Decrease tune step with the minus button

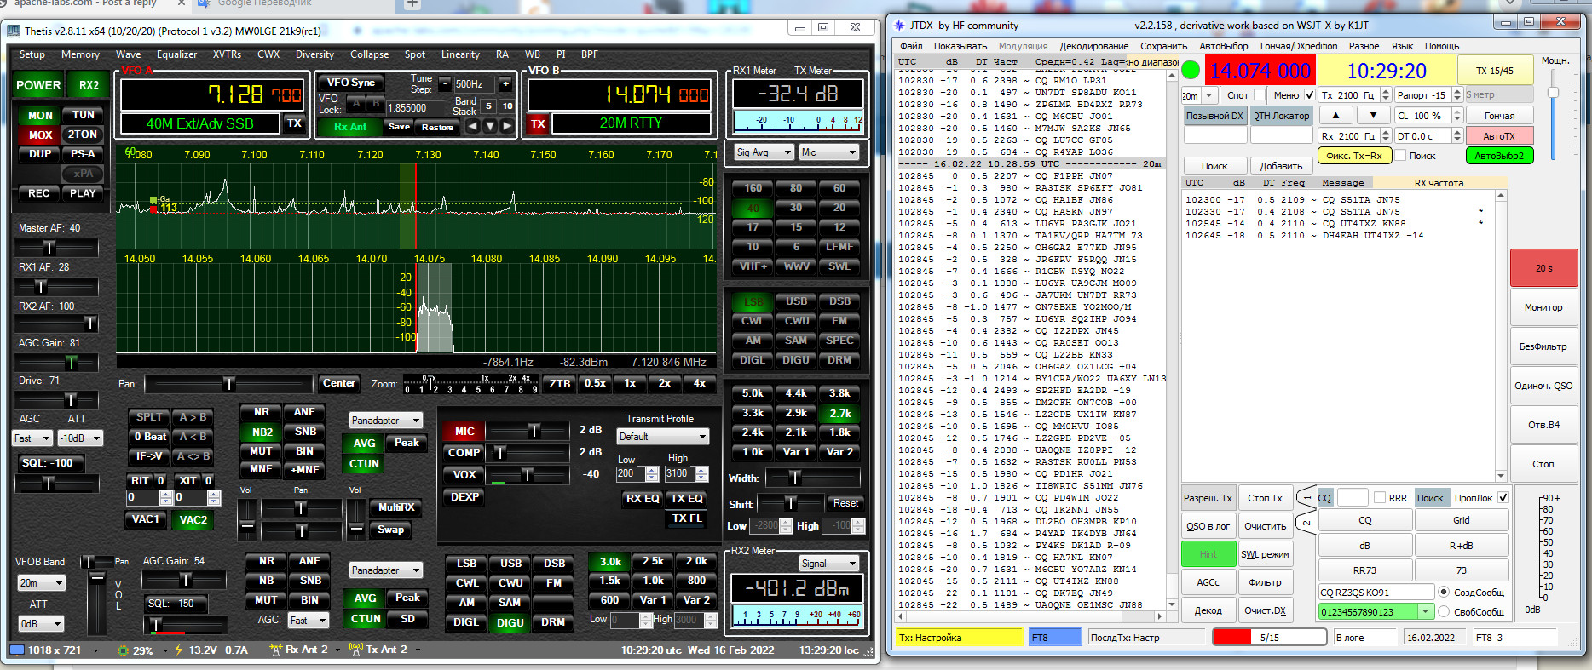tap(444, 83)
